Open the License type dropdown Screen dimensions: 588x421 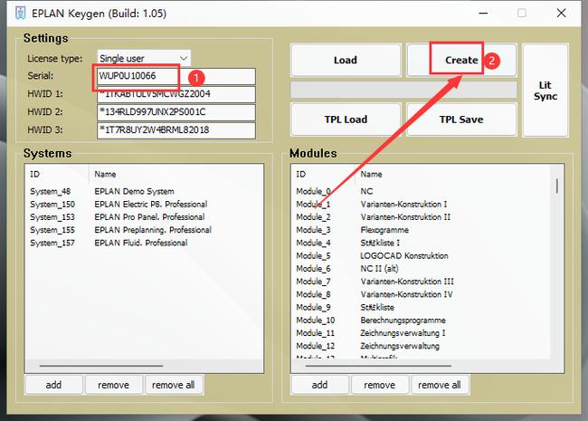(x=144, y=59)
